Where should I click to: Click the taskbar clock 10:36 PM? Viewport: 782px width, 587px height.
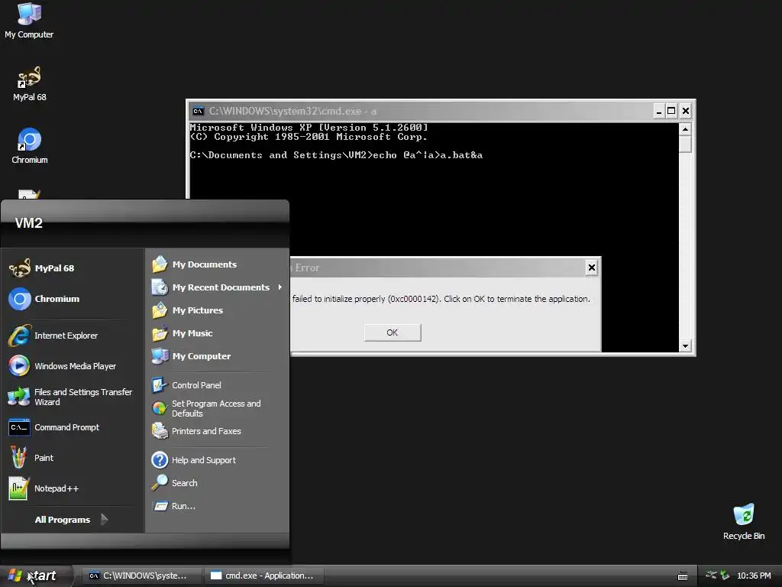(x=754, y=576)
